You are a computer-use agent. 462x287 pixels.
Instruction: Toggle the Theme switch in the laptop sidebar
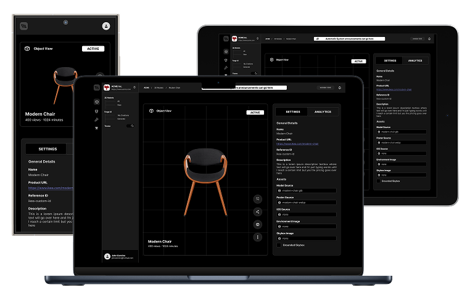pyautogui.click(x=131, y=126)
